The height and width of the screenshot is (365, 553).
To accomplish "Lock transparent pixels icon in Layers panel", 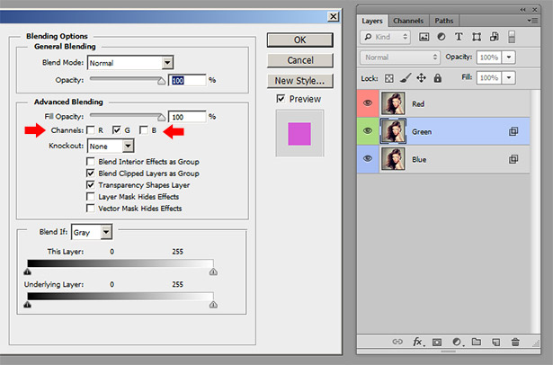I will click(388, 78).
